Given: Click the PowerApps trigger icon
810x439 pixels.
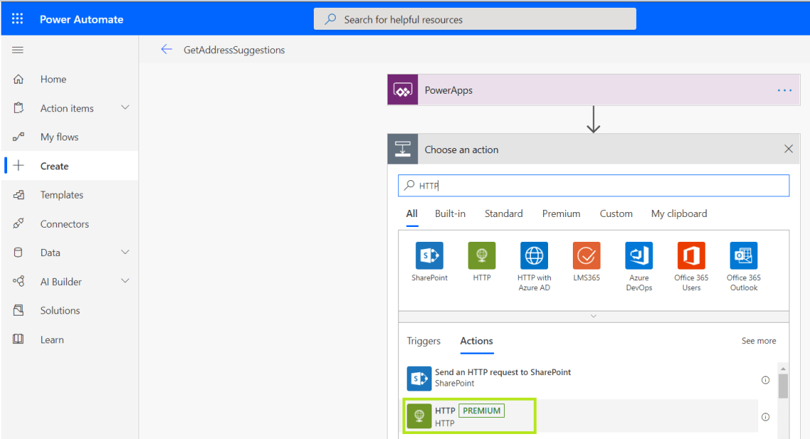Looking at the screenshot, I should click(403, 89).
